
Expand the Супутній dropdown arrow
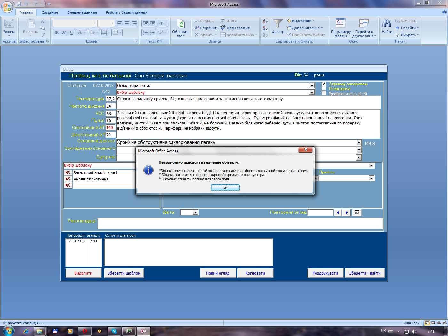coord(359,157)
